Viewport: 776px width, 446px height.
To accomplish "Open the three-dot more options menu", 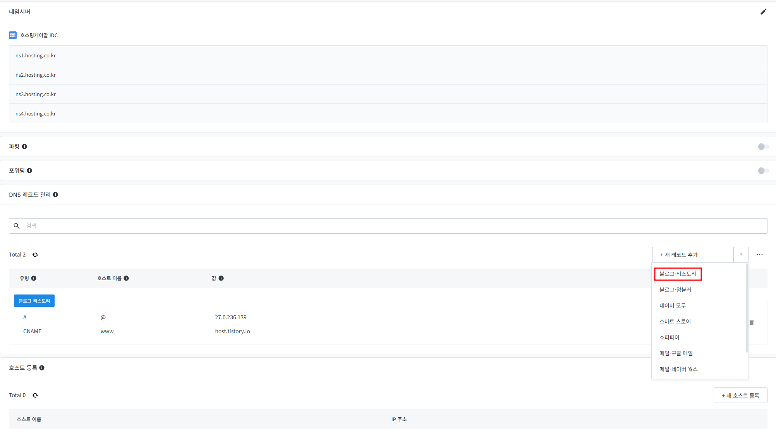I will [x=759, y=255].
